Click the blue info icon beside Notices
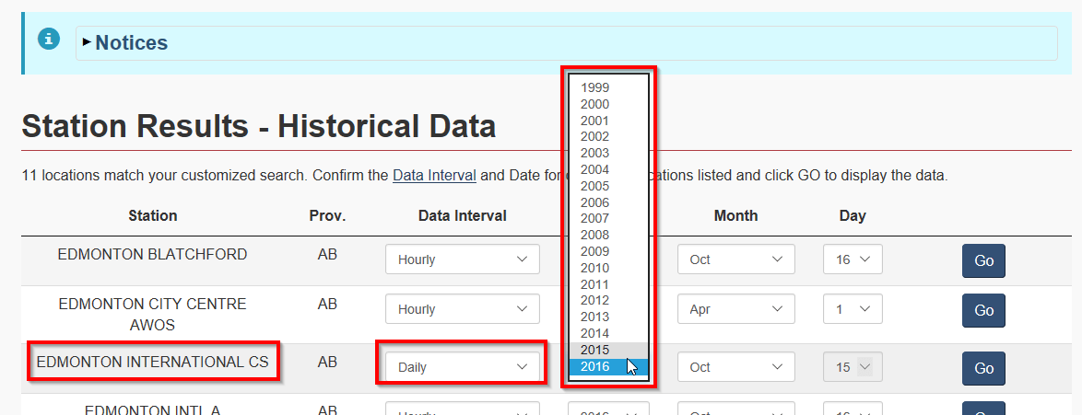 click(48, 40)
